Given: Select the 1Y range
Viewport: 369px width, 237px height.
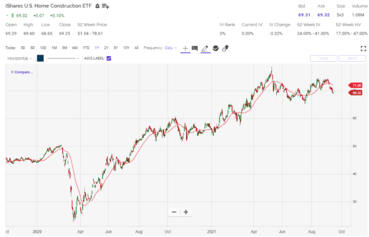Looking at the screenshot, I should pos(97,48).
